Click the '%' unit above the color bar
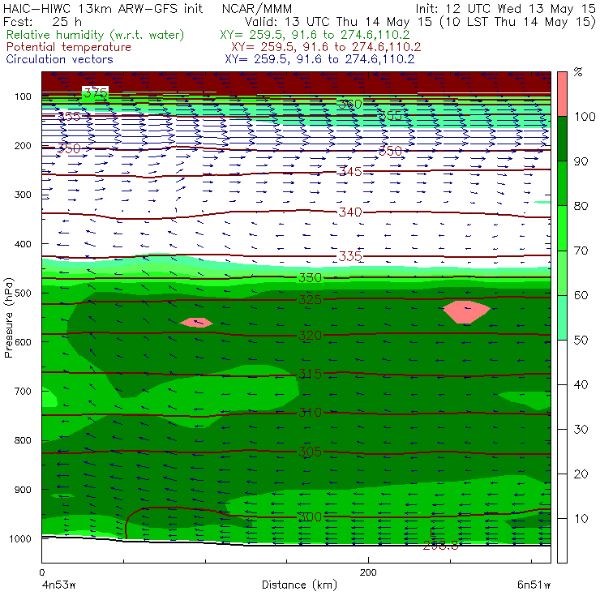The height and width of the screenshot is (600, 600). pos(578,72)
